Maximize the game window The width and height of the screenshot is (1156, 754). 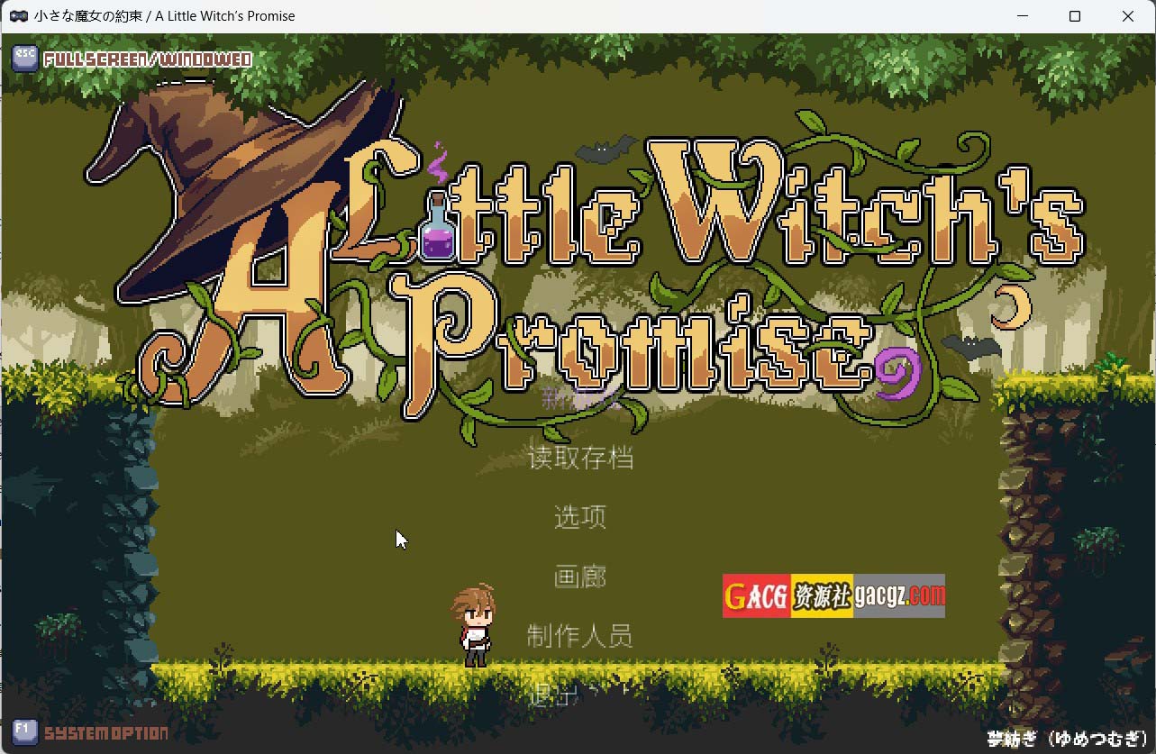(x=1074, y=16)
